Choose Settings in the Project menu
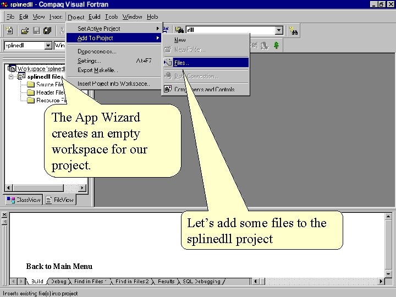 [114, 61]
